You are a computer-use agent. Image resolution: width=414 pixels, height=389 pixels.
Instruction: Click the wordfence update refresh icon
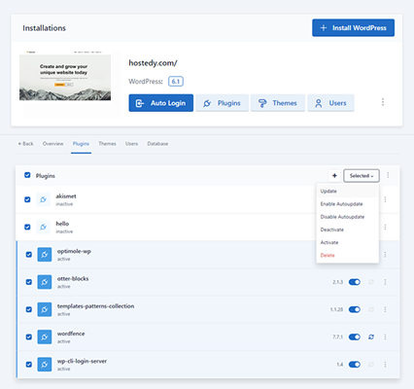click(x=371, y=337)
